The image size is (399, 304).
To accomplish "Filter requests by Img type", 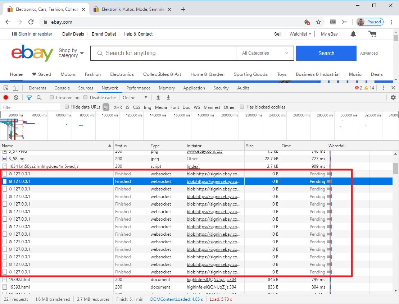I will (x=148, y=107).
